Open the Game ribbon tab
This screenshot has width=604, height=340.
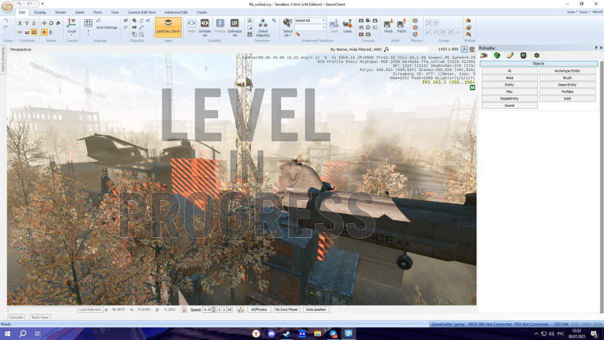click(x=80, y=12)
